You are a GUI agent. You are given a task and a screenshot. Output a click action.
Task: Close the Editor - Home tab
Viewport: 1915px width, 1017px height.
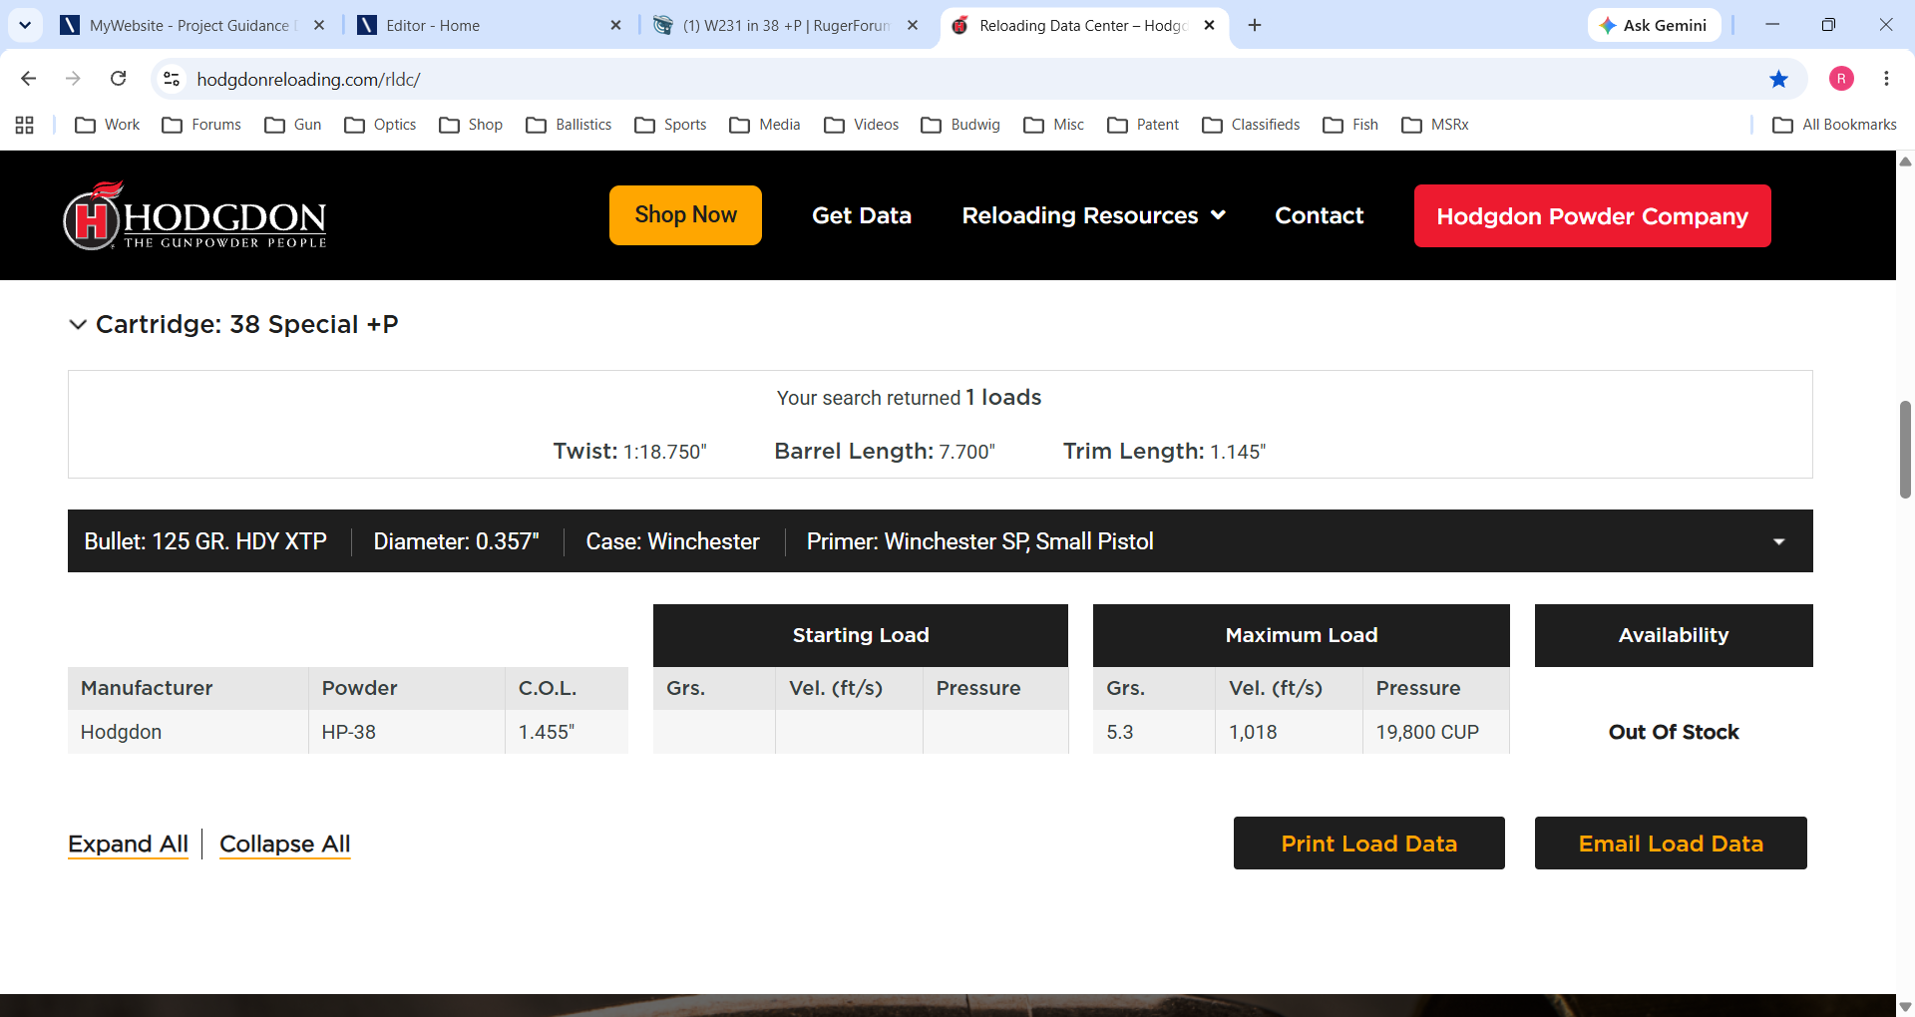click(615, 25)
